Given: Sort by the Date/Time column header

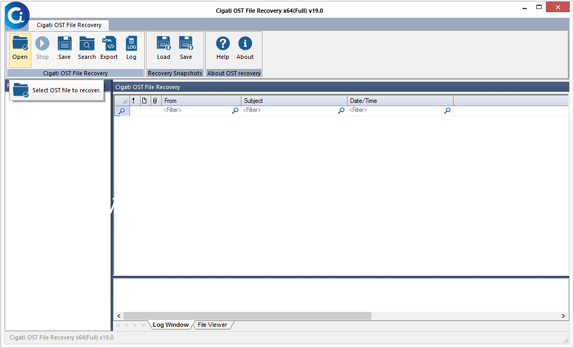Looking at the screenshot, I should [400, 101].
